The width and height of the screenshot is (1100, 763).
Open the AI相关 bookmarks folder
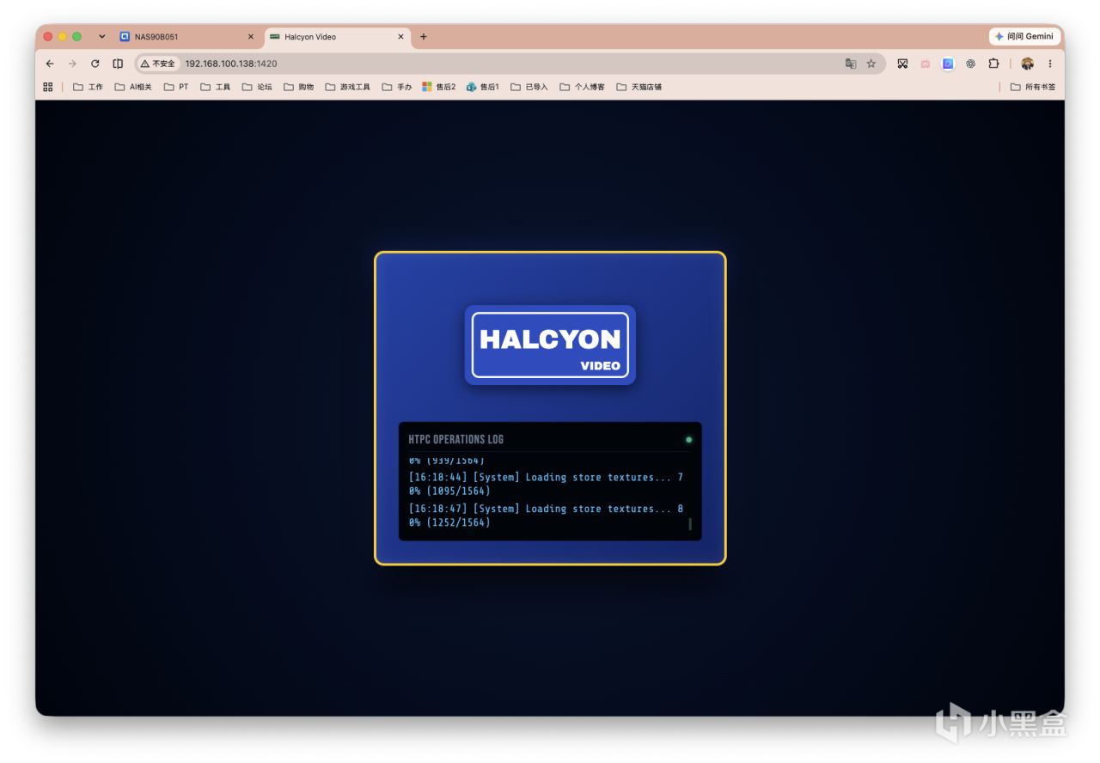(x=133, y=87)
